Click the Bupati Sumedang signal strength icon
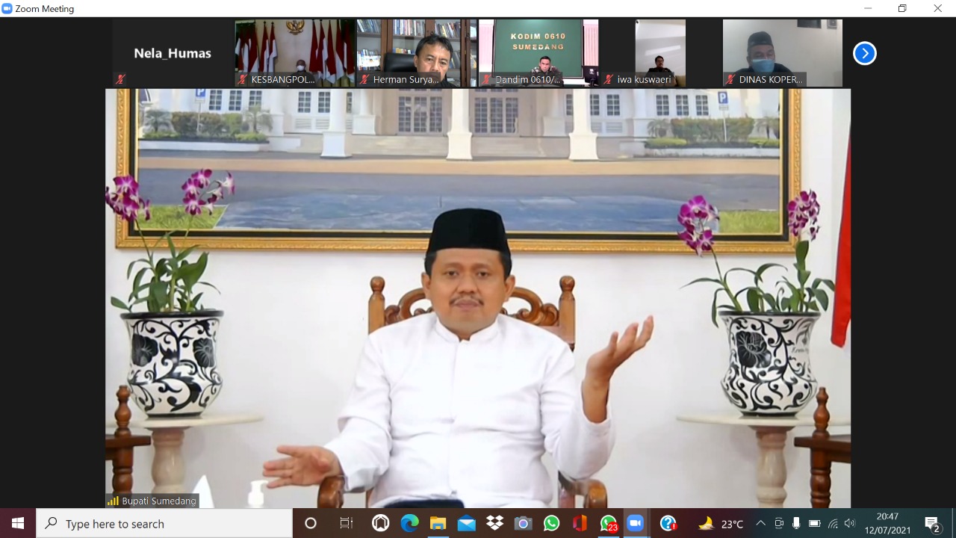The image size is (956, 538). [114, 501]
